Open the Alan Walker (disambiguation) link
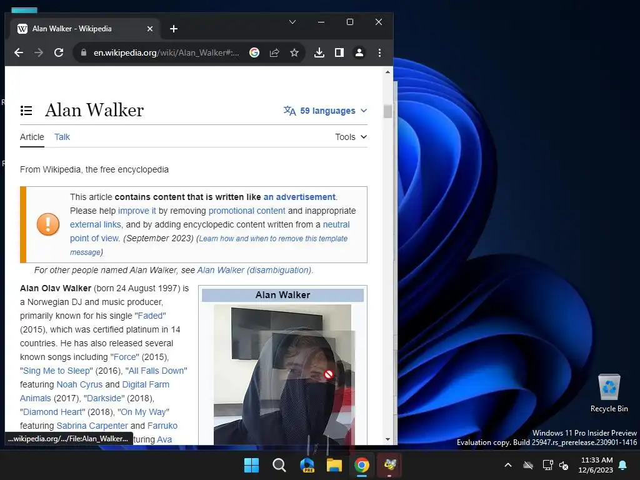Image resolution: width=640 pixels, height=480 pixels. [x=254, y=270]
